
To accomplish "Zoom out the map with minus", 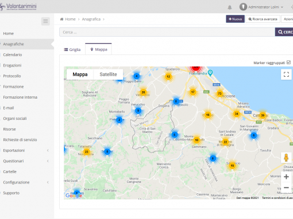I will (x=286, y=187).
